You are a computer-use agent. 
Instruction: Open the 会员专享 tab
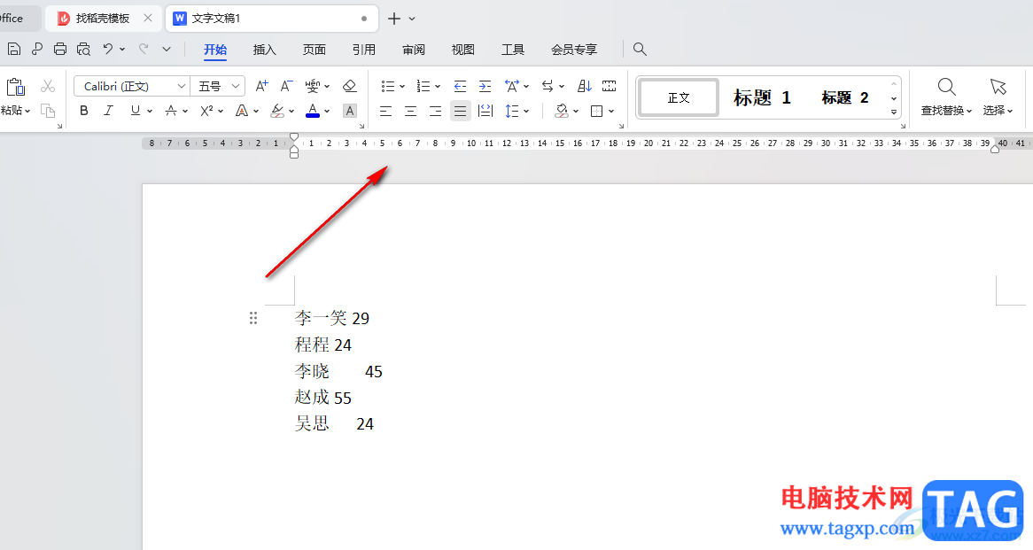tap(574, 50)
